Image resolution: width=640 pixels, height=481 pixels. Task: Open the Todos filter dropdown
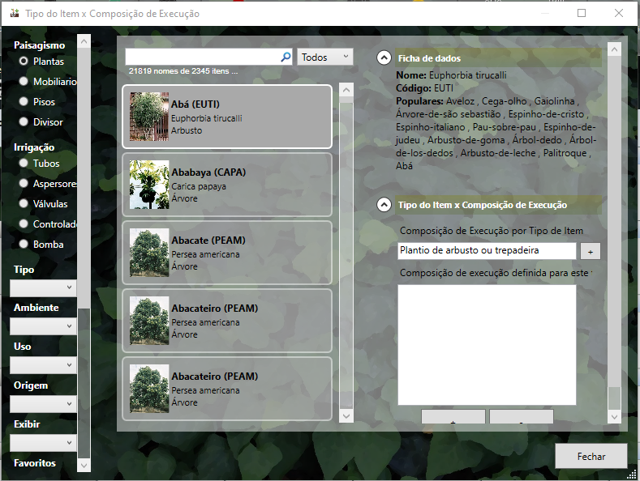(x=325, y=57)
